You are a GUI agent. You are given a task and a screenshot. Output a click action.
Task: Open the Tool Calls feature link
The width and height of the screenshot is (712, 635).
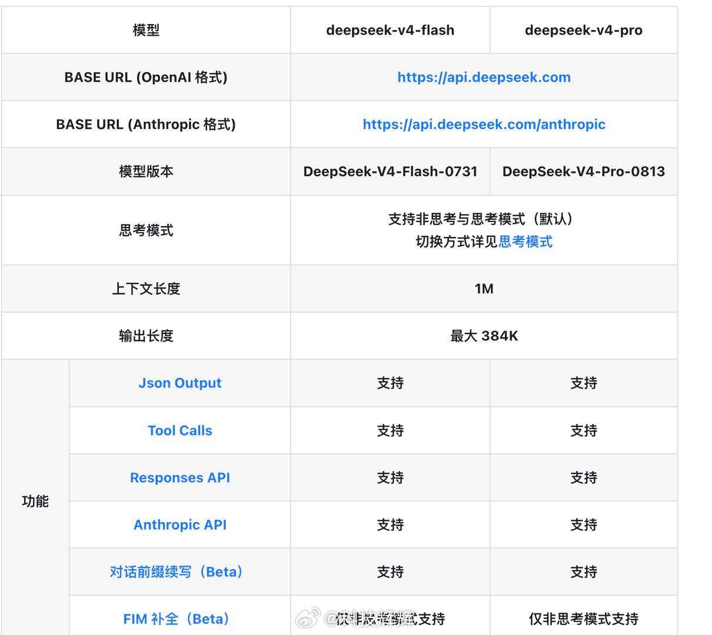pyautogui.click(x=179, y=430)
